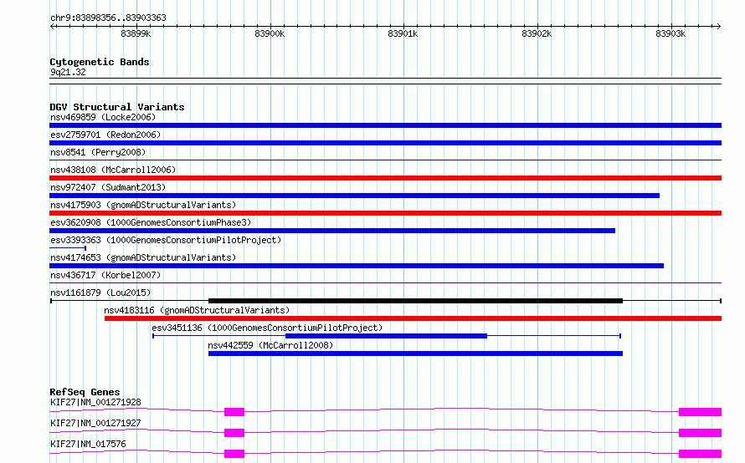Click the ruler's left arrowhead
This screenshot has height=463, width=745.
click(53, 27)
